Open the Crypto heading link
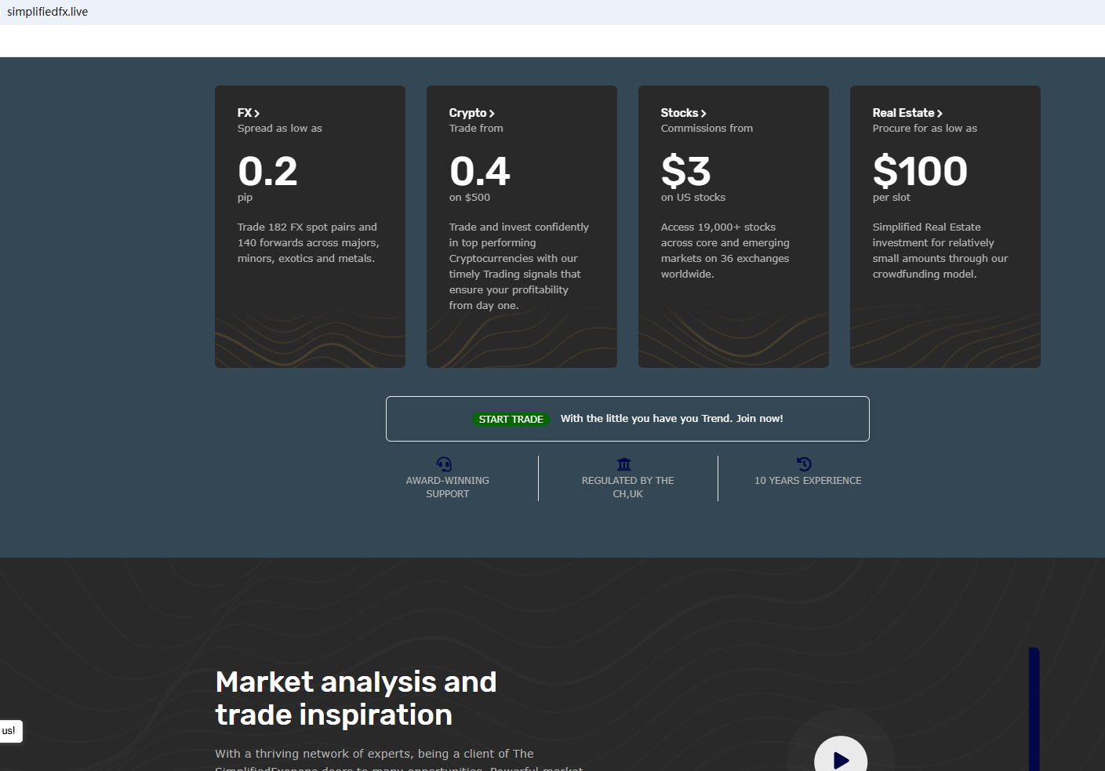The image size is (1105, 771). click(471, 113)
